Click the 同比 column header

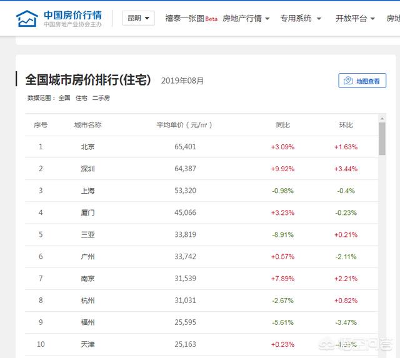(282, 125)
